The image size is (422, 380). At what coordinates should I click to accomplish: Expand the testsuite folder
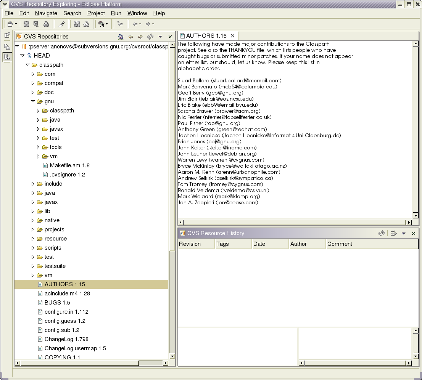pos(33,266)
